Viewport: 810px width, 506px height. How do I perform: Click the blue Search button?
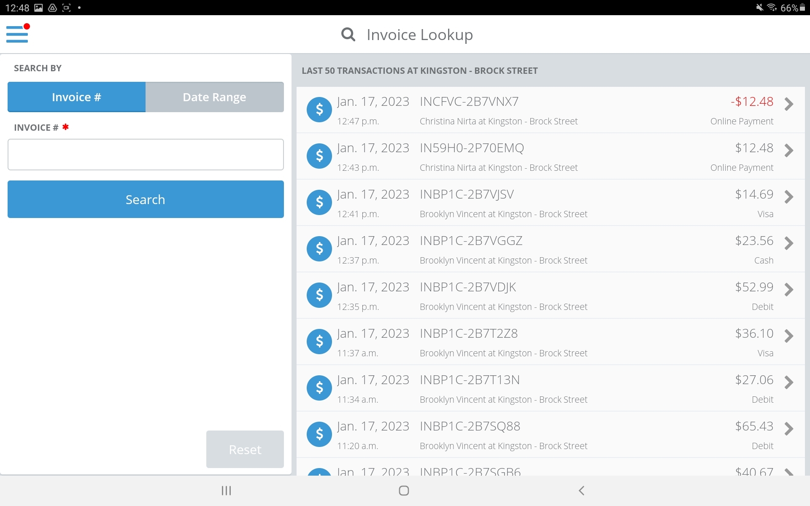146,199
